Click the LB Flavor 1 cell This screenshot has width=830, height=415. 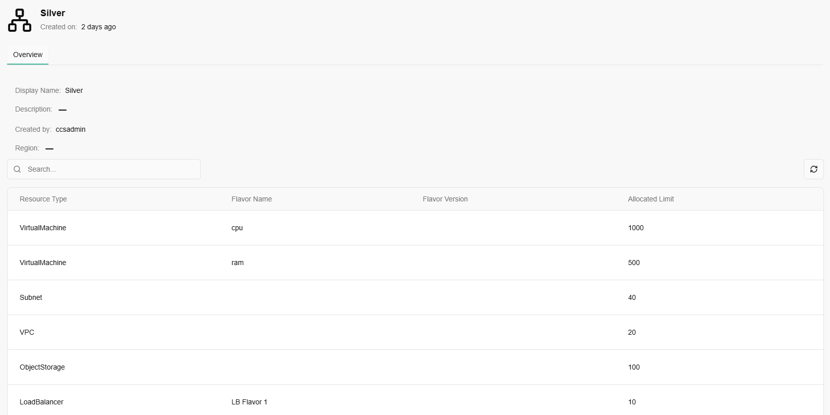(249, 402)
